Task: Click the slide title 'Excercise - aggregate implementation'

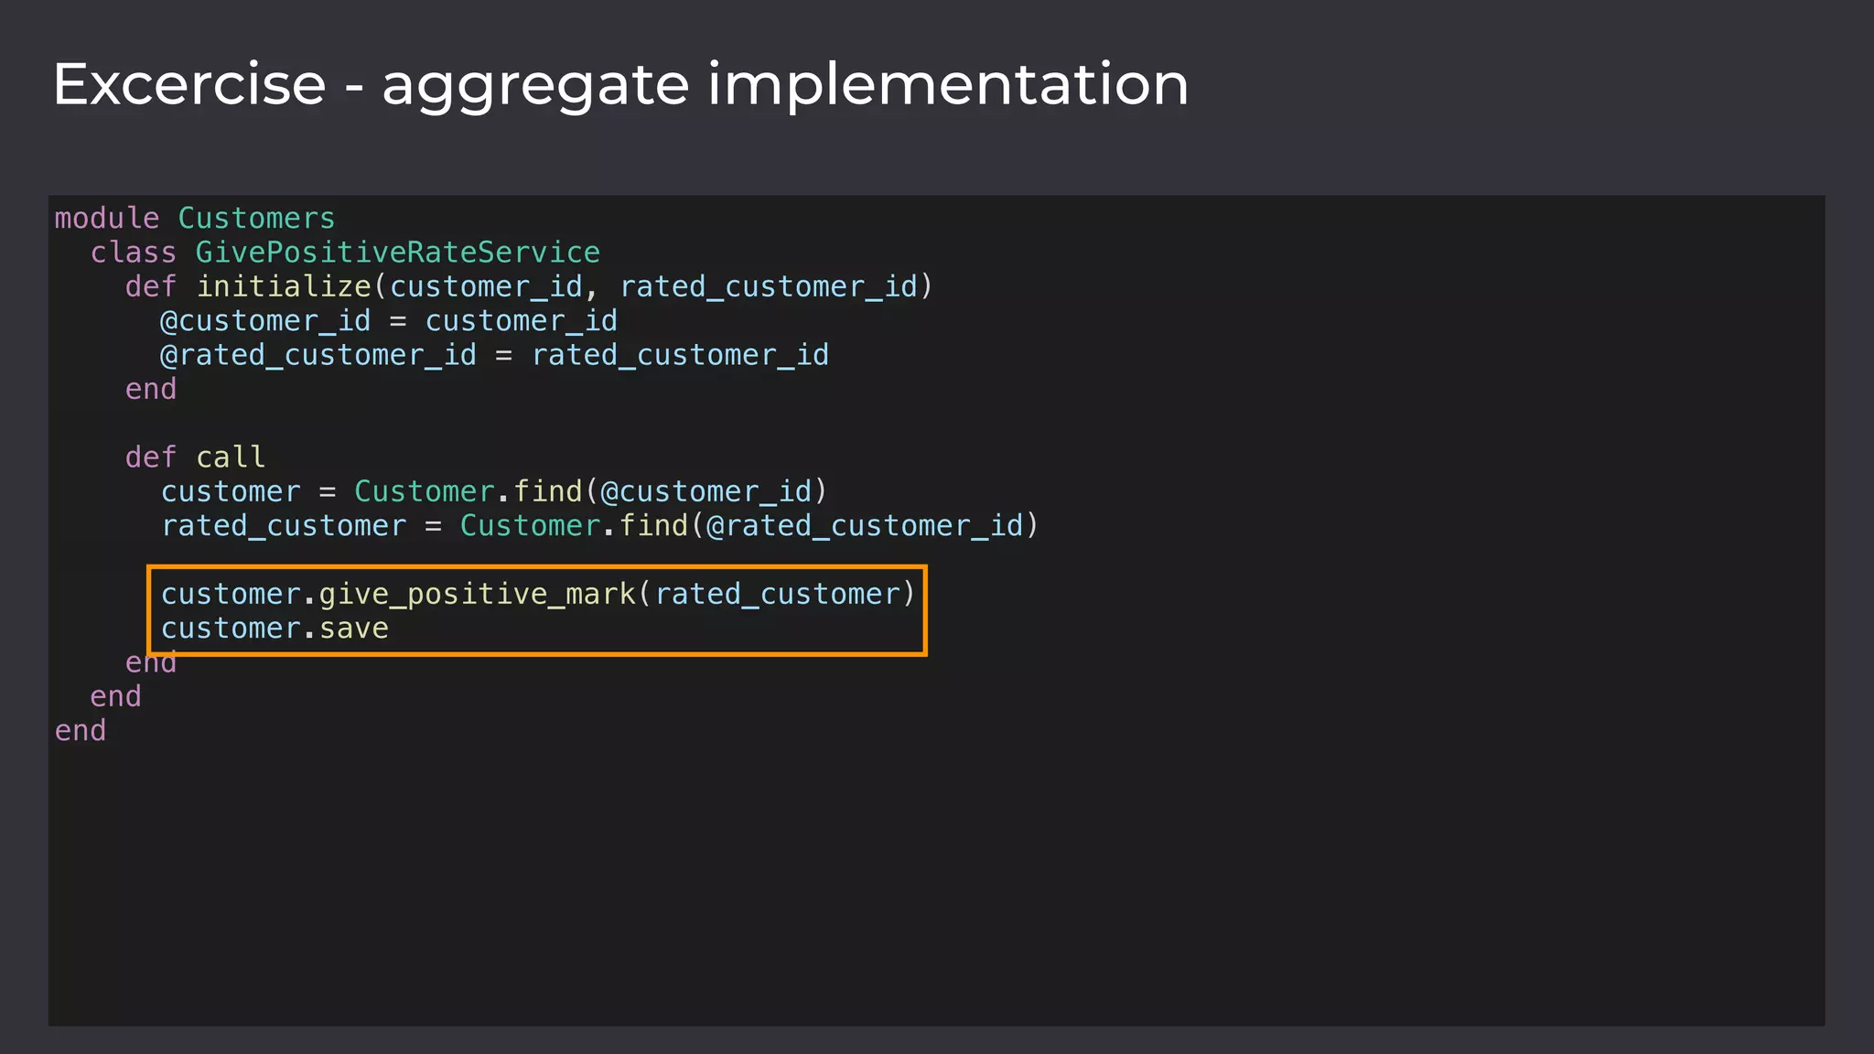Action: coord(620,85)
